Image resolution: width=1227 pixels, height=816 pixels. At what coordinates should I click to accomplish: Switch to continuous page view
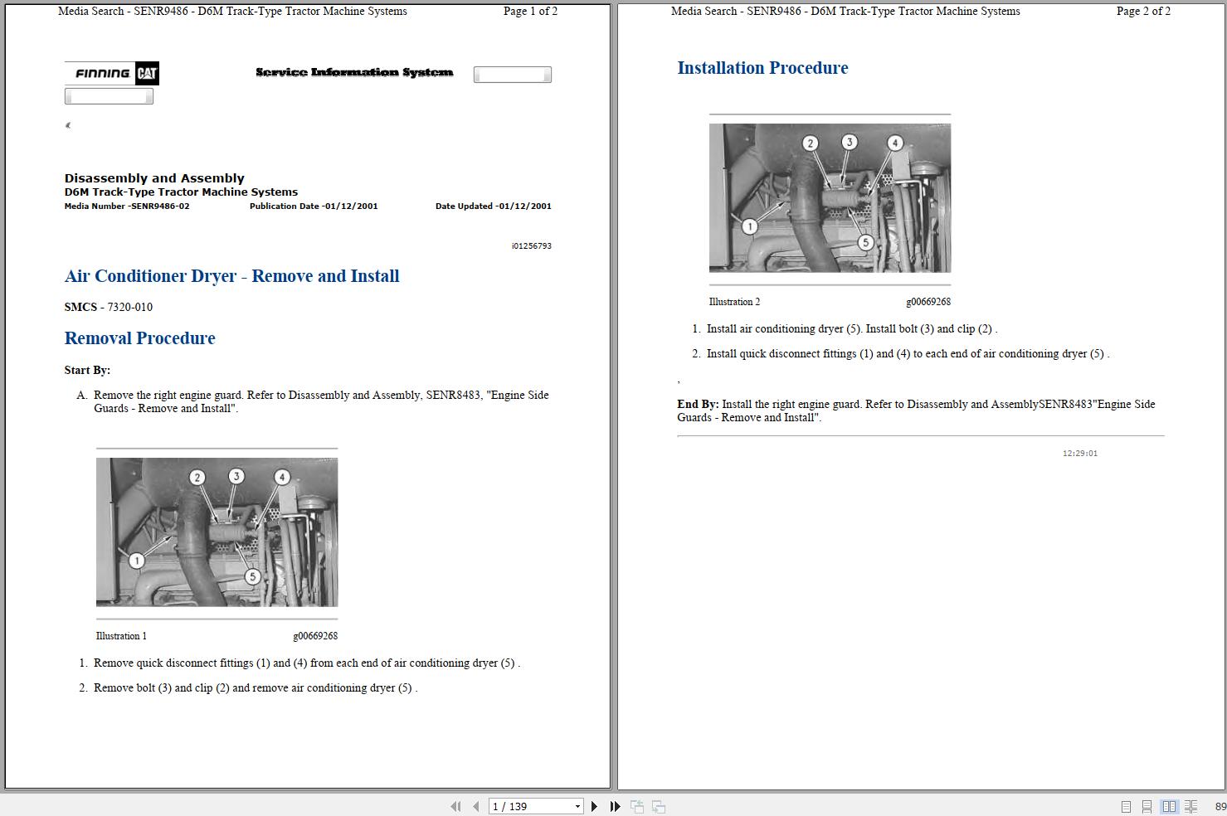click(x=1147, y=806)
